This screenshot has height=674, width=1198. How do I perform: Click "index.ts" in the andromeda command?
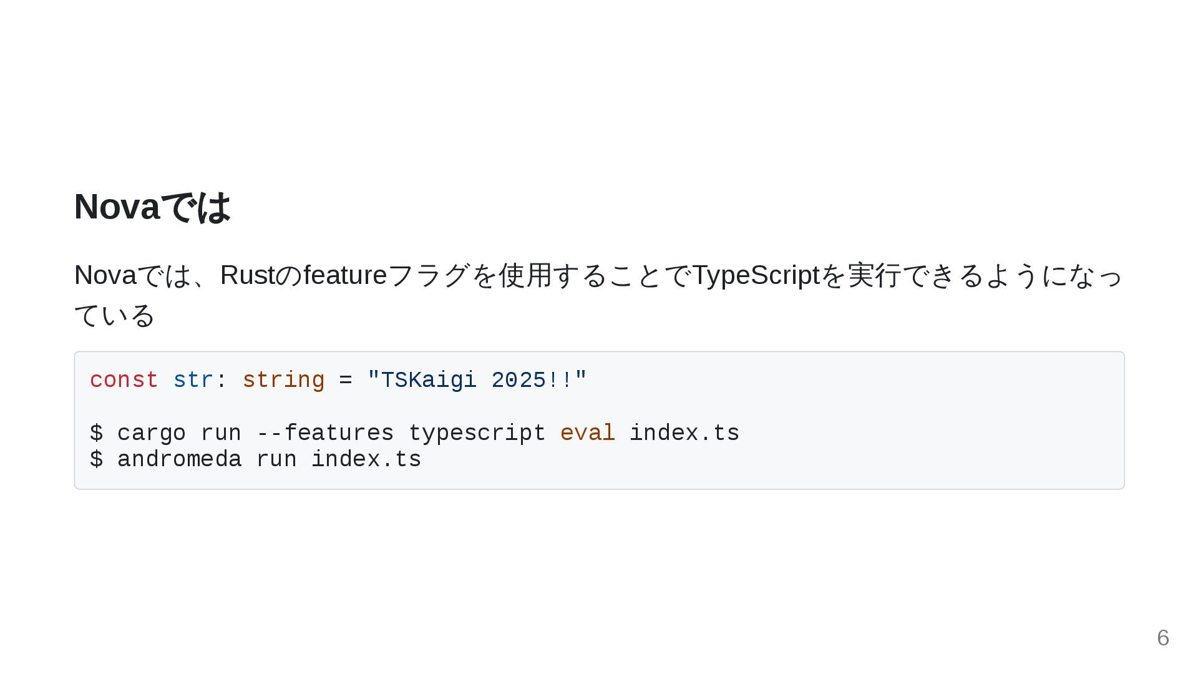(x=366, y=459)
